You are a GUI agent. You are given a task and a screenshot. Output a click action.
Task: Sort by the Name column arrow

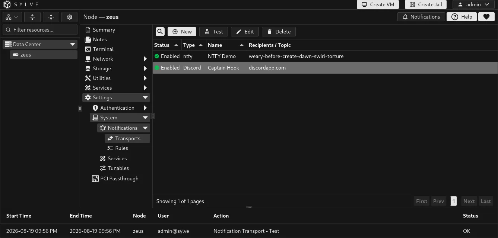(241, 45)
